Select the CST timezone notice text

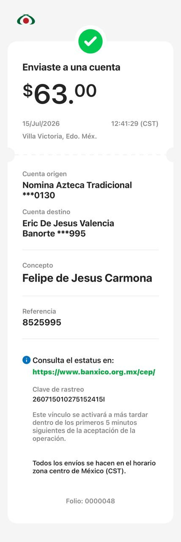pyautogui.click(x=91, y=467)
